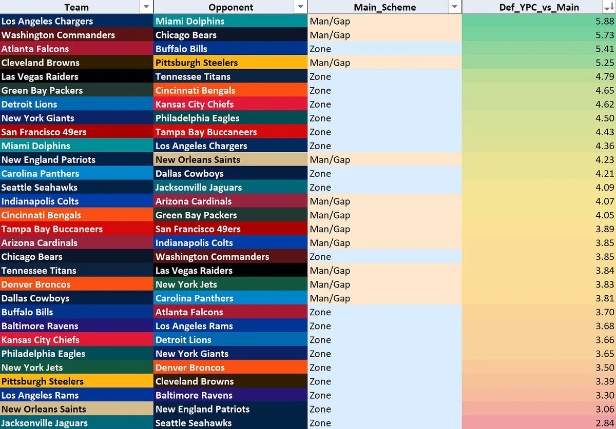Select Man/Gap scheme cell in New England Patriots row
Viewport: 616px width, 429px height.
point(384,160)
